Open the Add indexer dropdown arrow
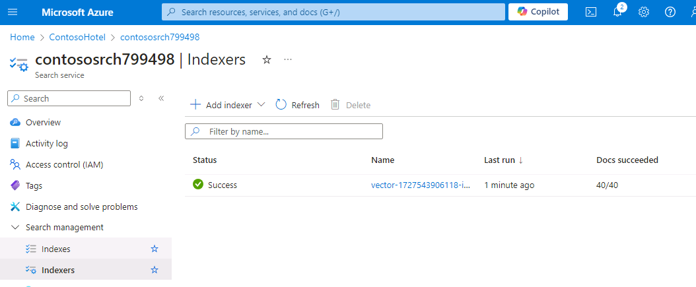696x287 pixels. coord(261,105)
